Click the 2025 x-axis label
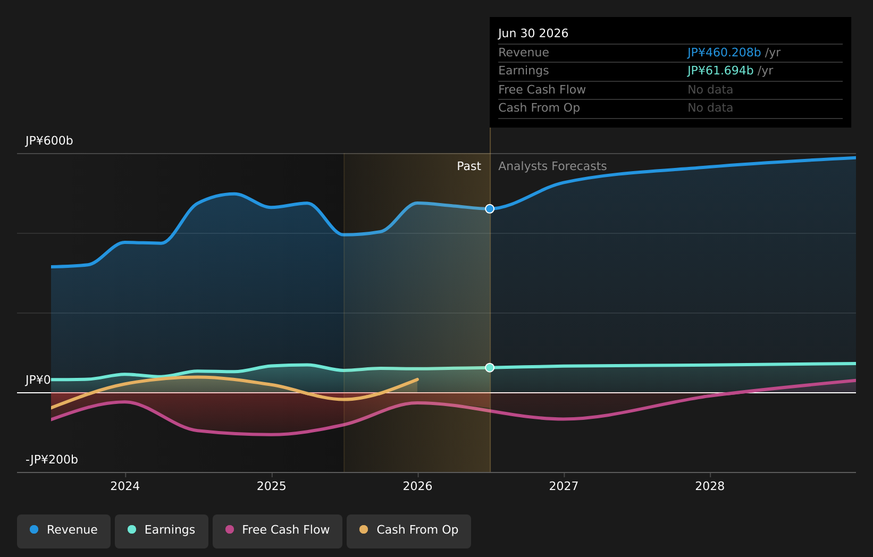The width and height of the screenshot is (873, 557). (272, 486)
